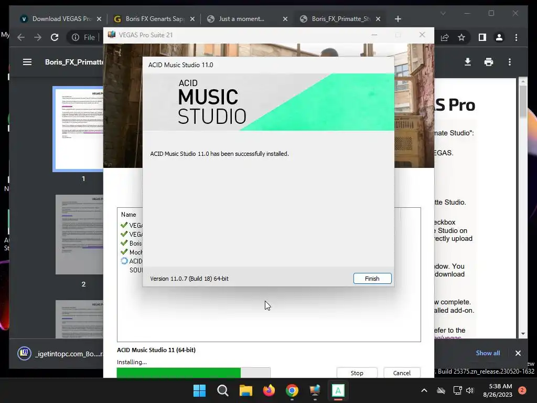Open network settings tray icon
The image size is (537, 403).
[x=457, y=390]
